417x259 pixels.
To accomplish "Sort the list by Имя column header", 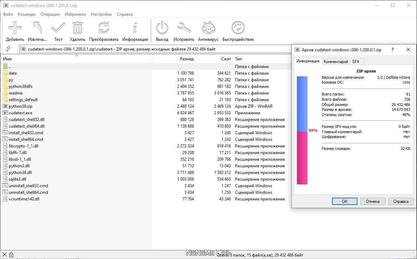I will [x=77, y=59].
